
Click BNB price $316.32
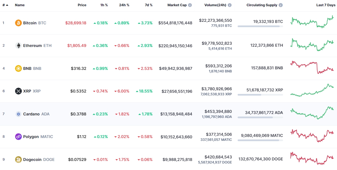pos(79,68)
